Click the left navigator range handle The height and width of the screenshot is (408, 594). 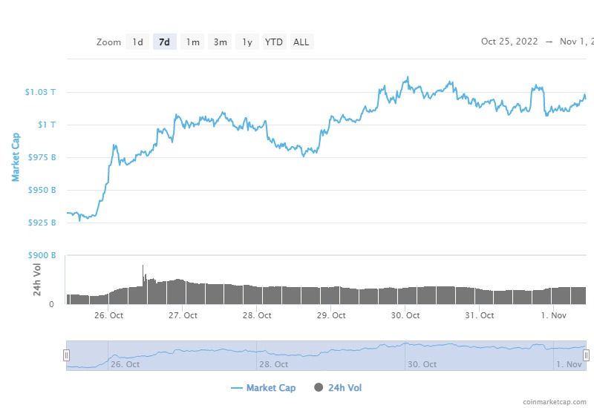click(66, 355)
